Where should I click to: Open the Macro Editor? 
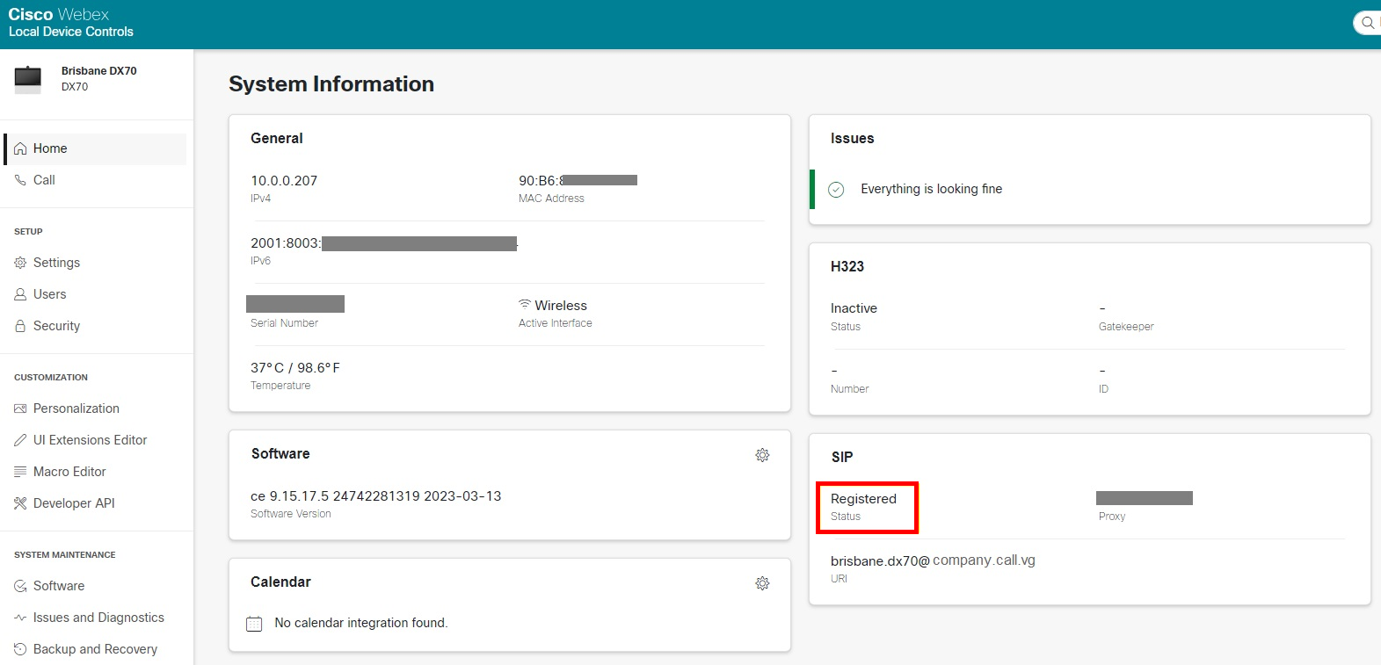click(95, 472)
